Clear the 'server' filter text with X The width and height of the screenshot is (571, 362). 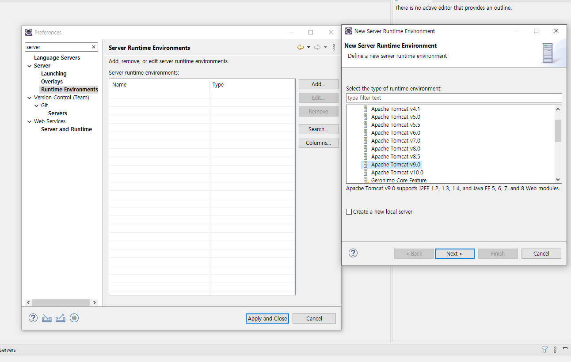point(94,47)
